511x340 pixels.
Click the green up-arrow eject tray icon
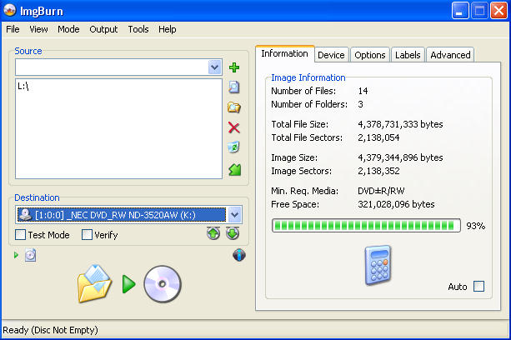click(213, 233)
